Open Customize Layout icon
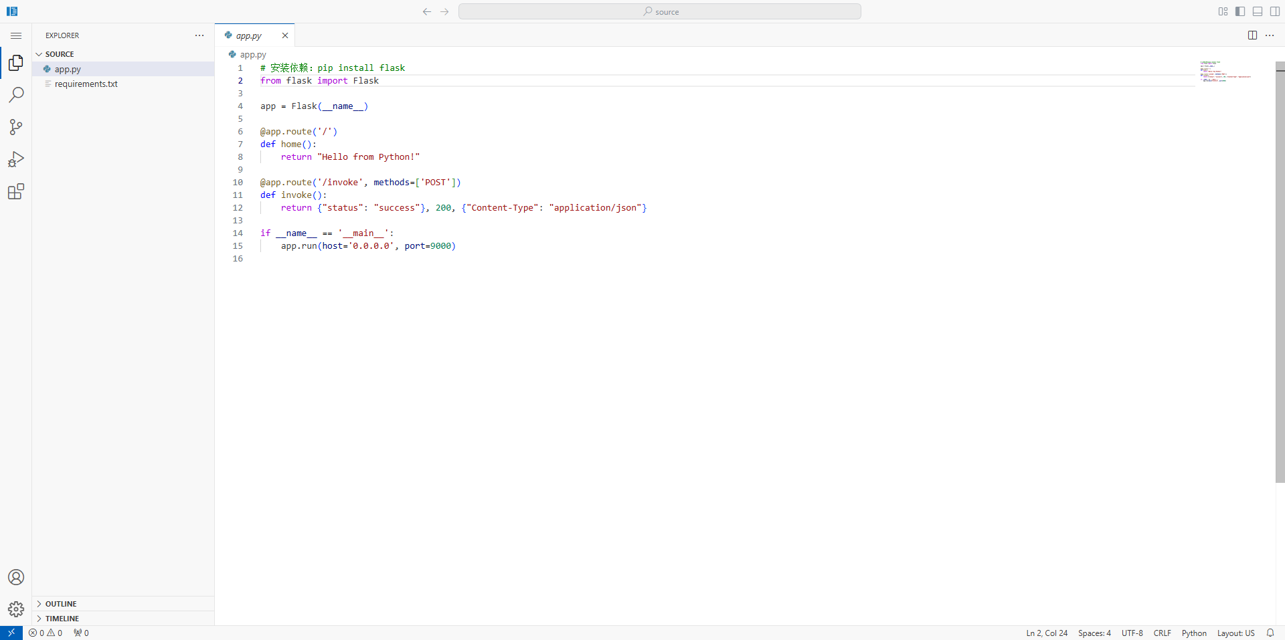This screenshot has width=1285, height=640. point(1223,11)
